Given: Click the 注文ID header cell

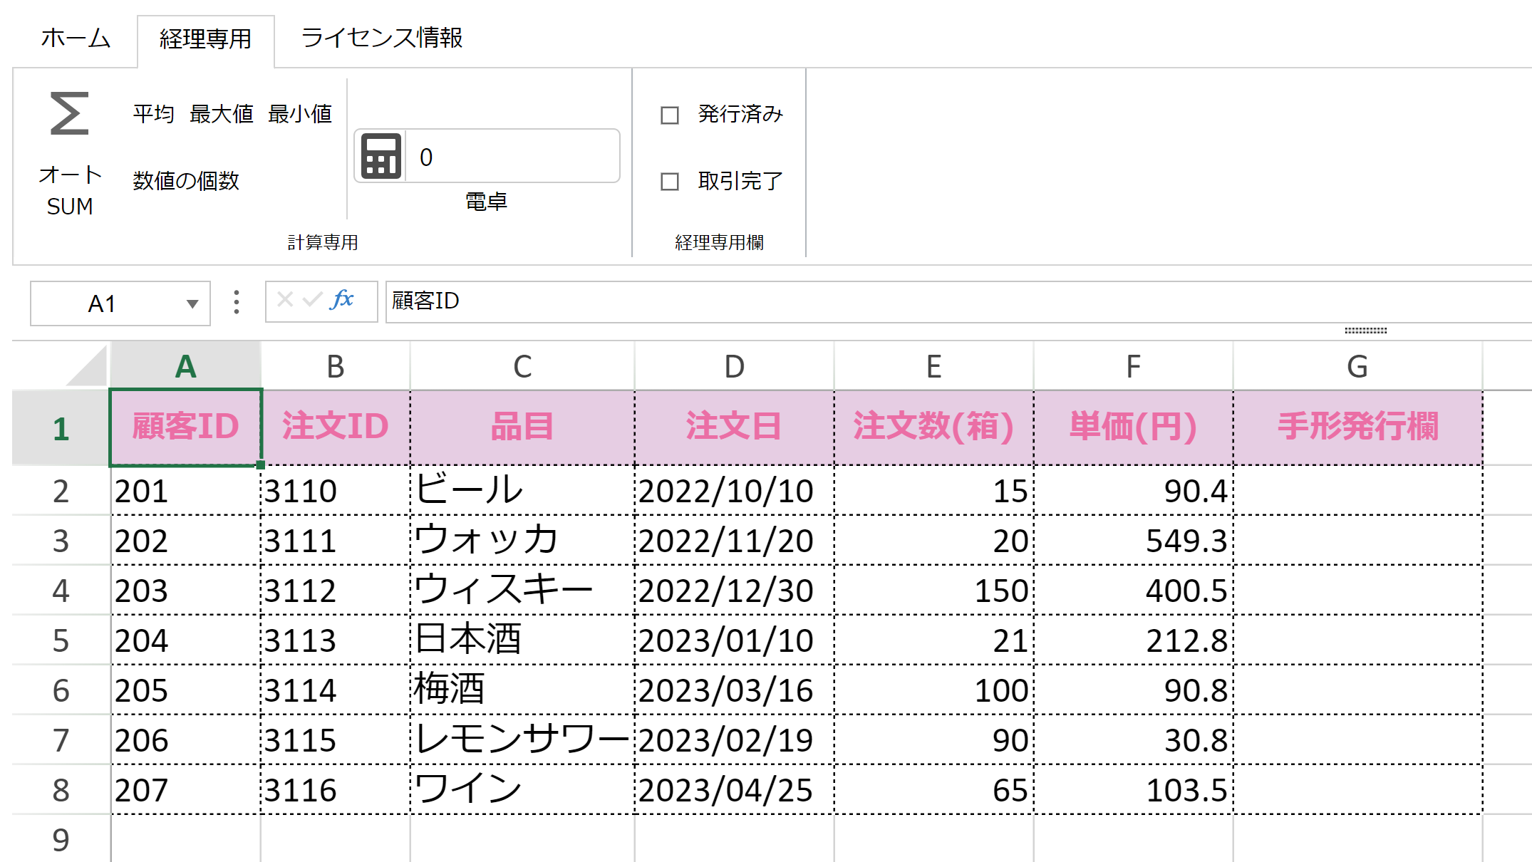Looking at the screenshot, I should (x=336, y=427).
